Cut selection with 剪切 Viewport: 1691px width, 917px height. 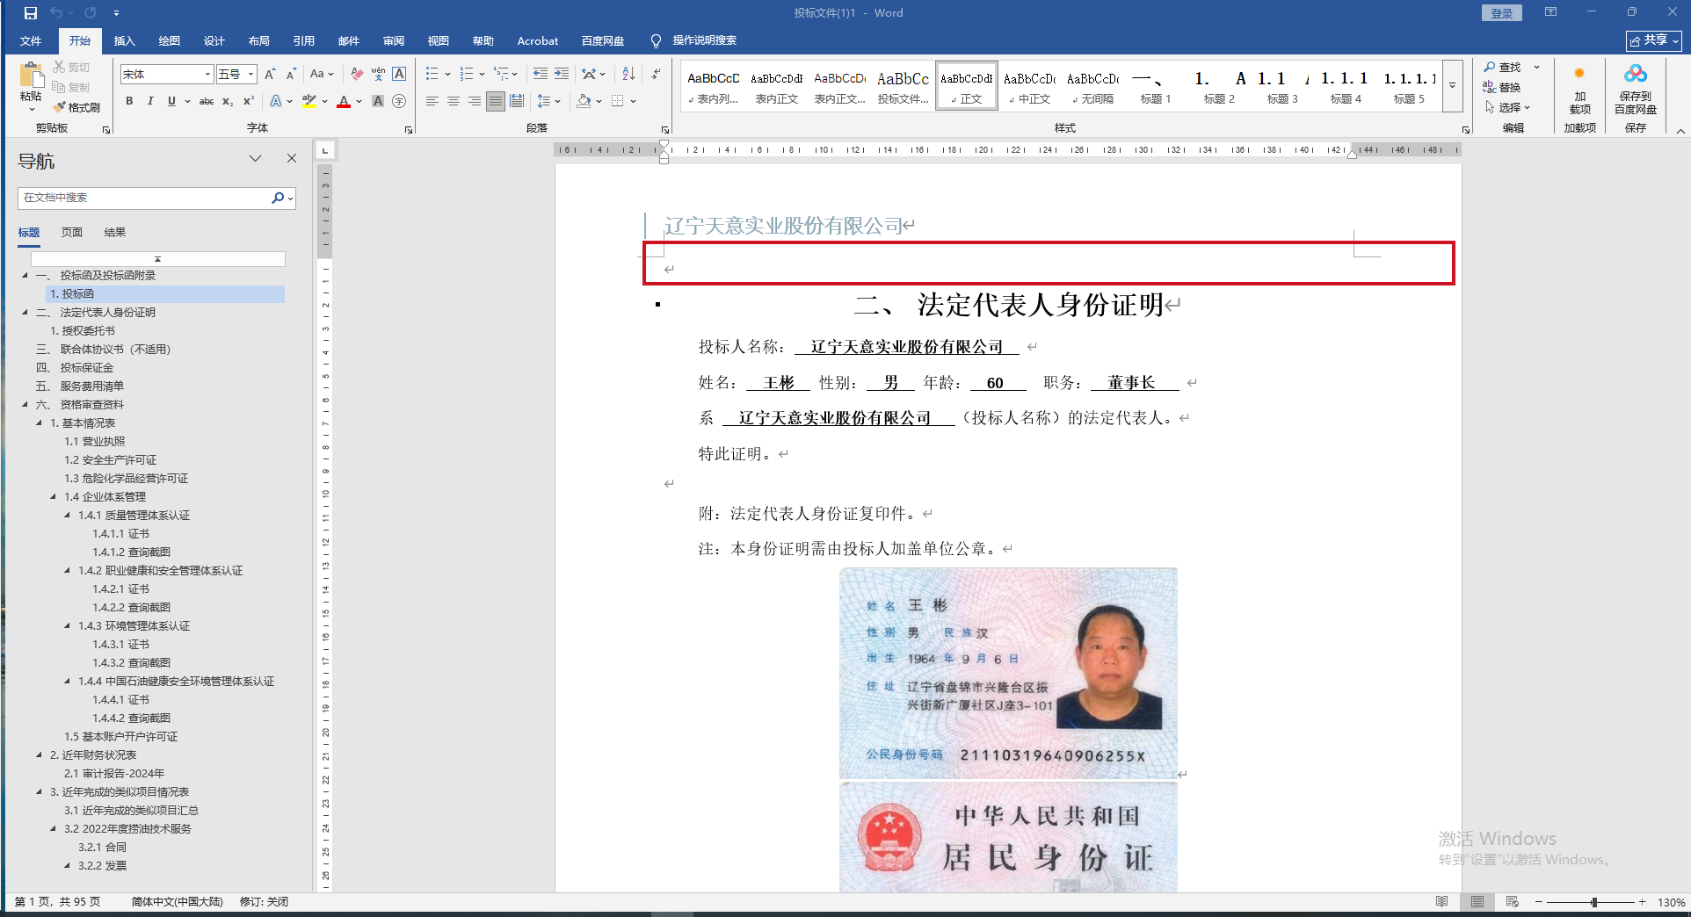[71, 67]
